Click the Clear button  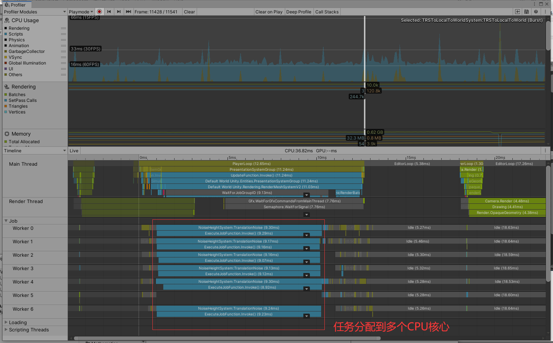(189, 12)
